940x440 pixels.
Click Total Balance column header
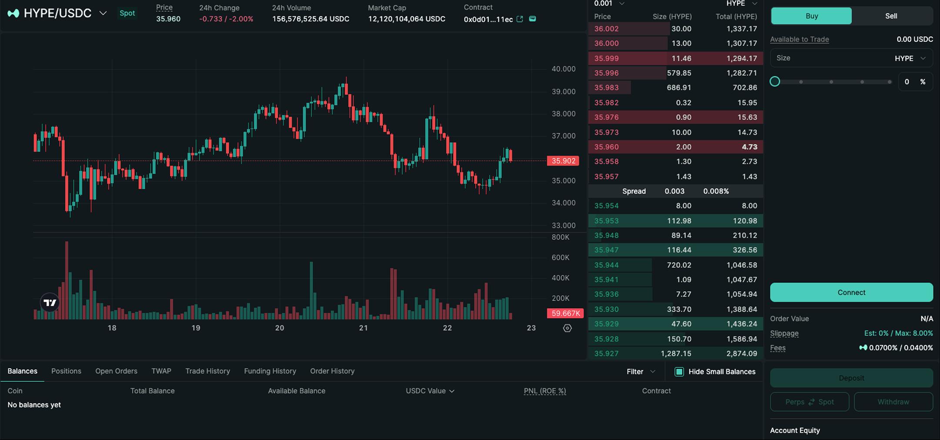(x=152, y=391)
